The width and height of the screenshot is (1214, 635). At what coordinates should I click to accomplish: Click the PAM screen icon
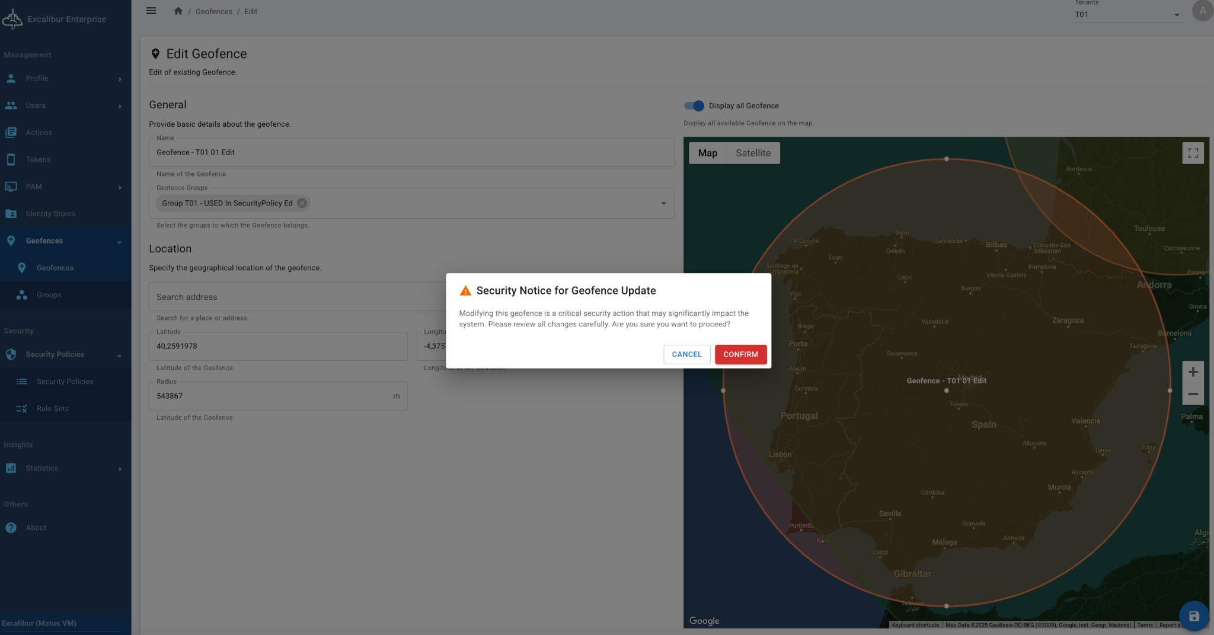pos(11,187)
